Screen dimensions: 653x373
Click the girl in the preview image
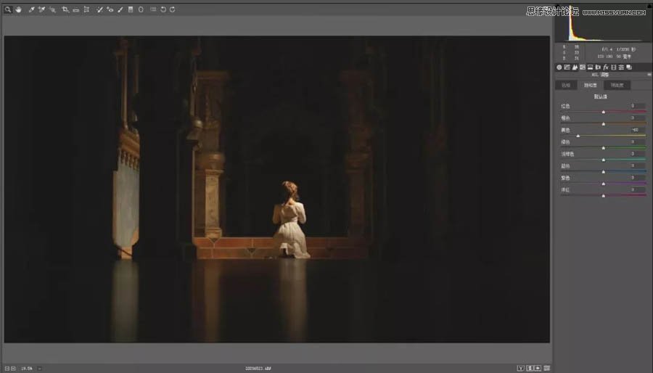290,219
